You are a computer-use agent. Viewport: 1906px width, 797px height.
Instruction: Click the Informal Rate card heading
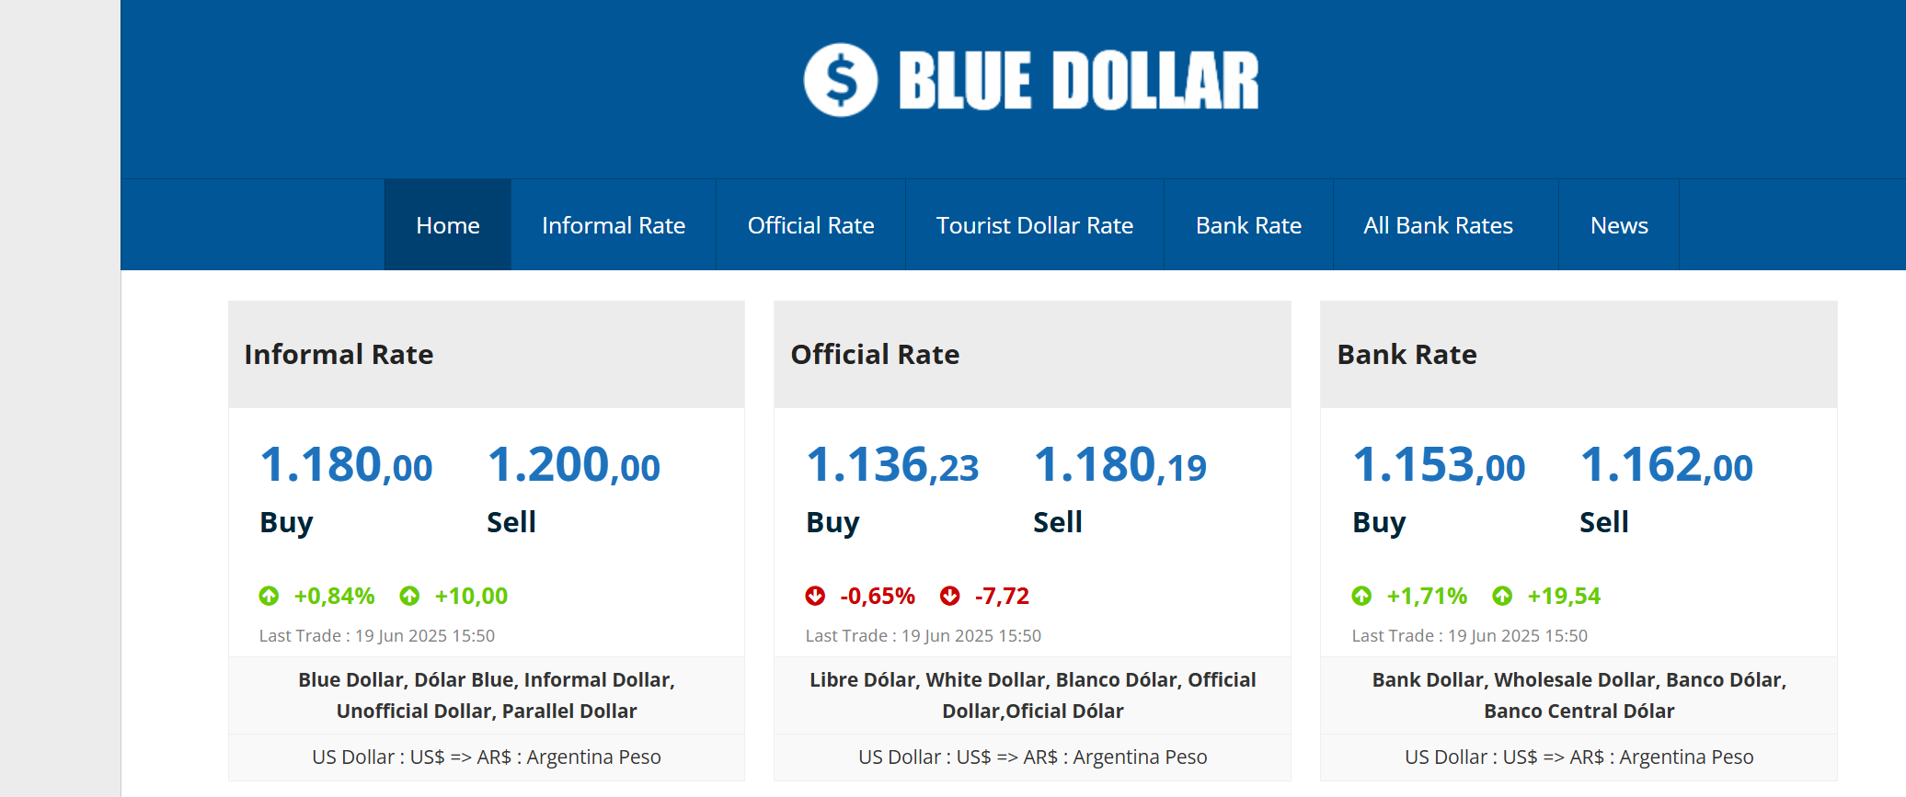[x=339, y=354]
